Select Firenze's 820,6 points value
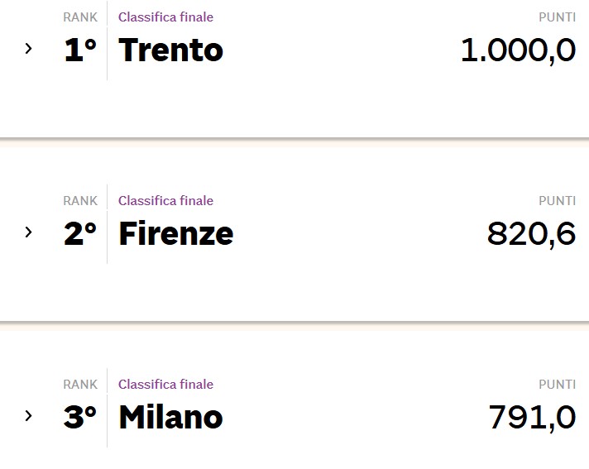 (532, 233)
